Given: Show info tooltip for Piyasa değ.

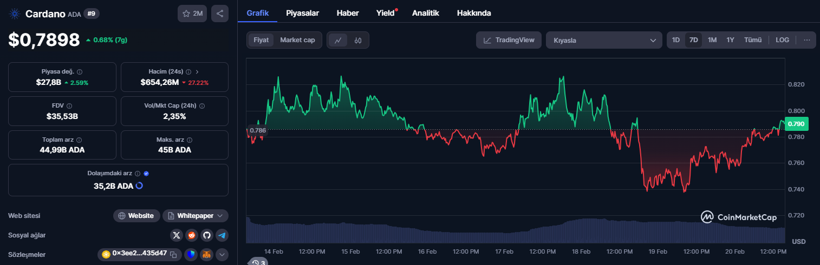Looking at the screenshot, I should 80,72.
